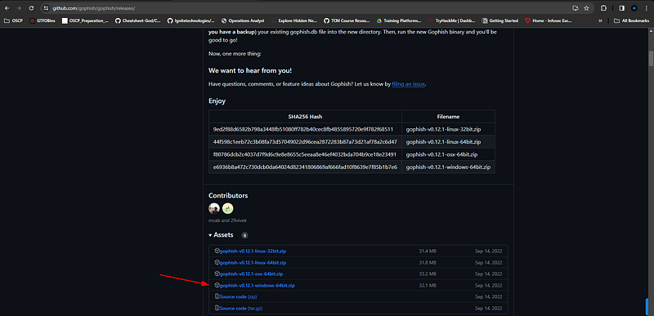Download gophish-v0.12.1-windows-64bit.zip asset

coord(257,286)
